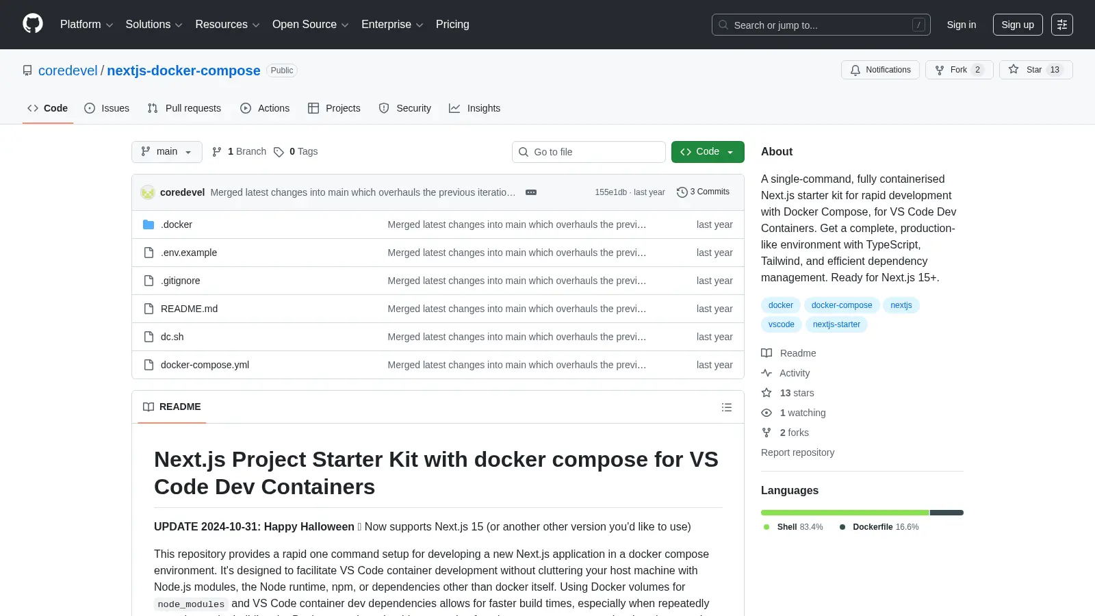Click the GitHub logo icon

tap(33, 24)
